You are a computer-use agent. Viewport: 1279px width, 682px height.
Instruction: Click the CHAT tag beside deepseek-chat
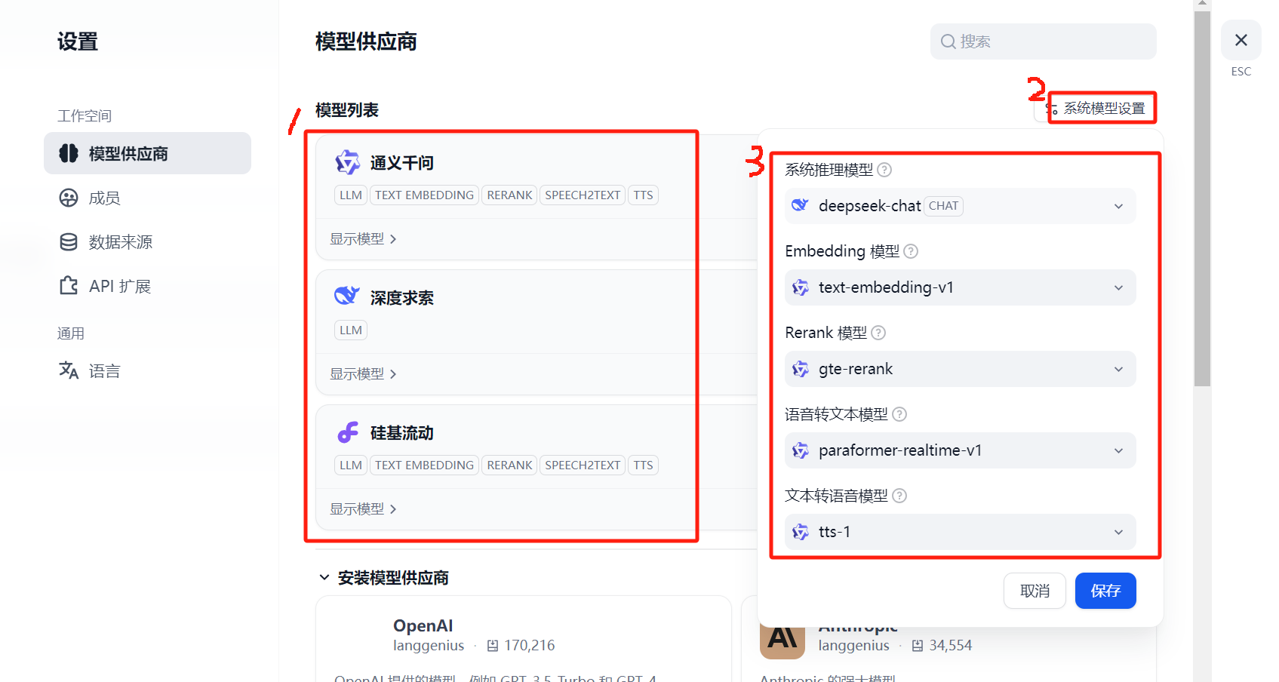click(943, 206)
